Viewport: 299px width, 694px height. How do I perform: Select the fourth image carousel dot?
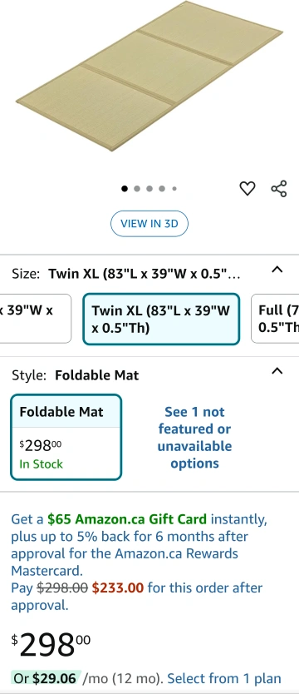(x=162, y=189)
